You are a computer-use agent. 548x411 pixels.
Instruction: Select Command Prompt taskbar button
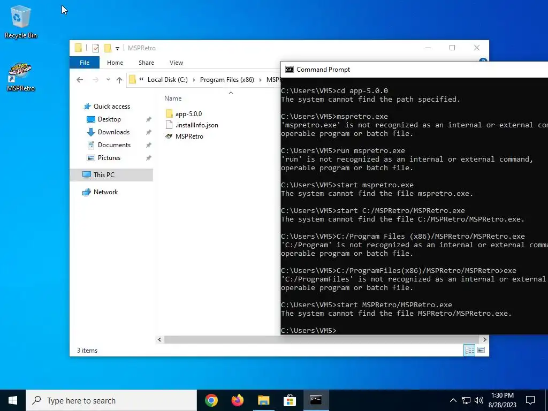pyautogui.click(x=316, y=400)
